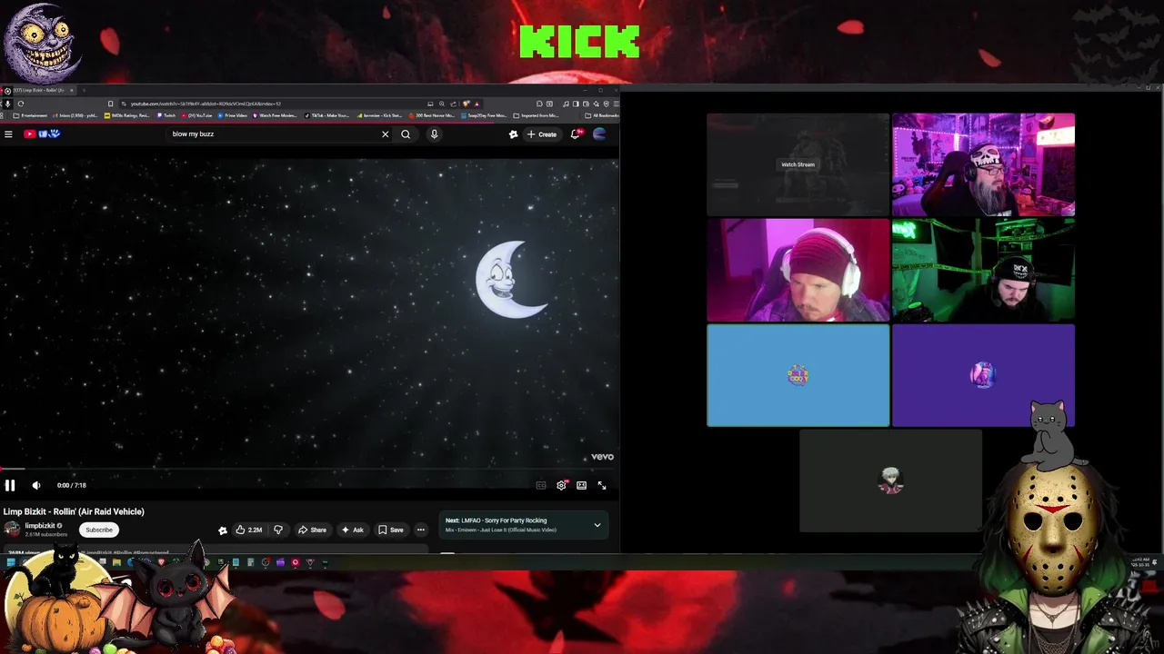
Task: Click the sparkle icon beside Create
Action: point(513,134)
